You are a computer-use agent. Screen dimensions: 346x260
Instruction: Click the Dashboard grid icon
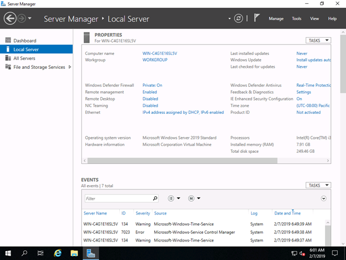tap(8, 40)
